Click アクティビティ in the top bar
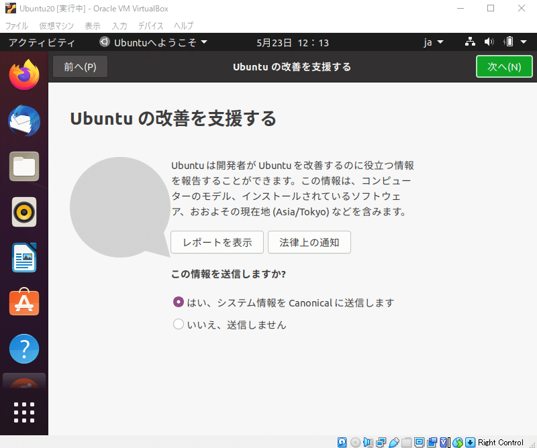This screenshot has height=448, width=537. [42, 42]
